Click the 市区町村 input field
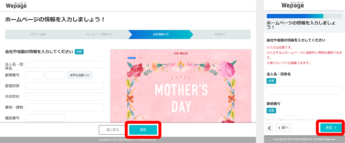 [x=64, y=97]
